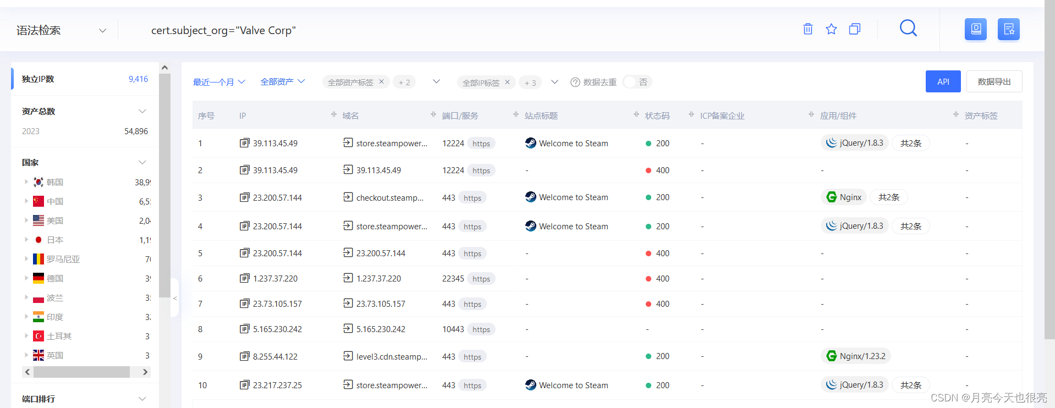Click the 数据导出 export button
Viewport: 1055px width, 408px height.
pyautogui.click(x=994, y=81)
